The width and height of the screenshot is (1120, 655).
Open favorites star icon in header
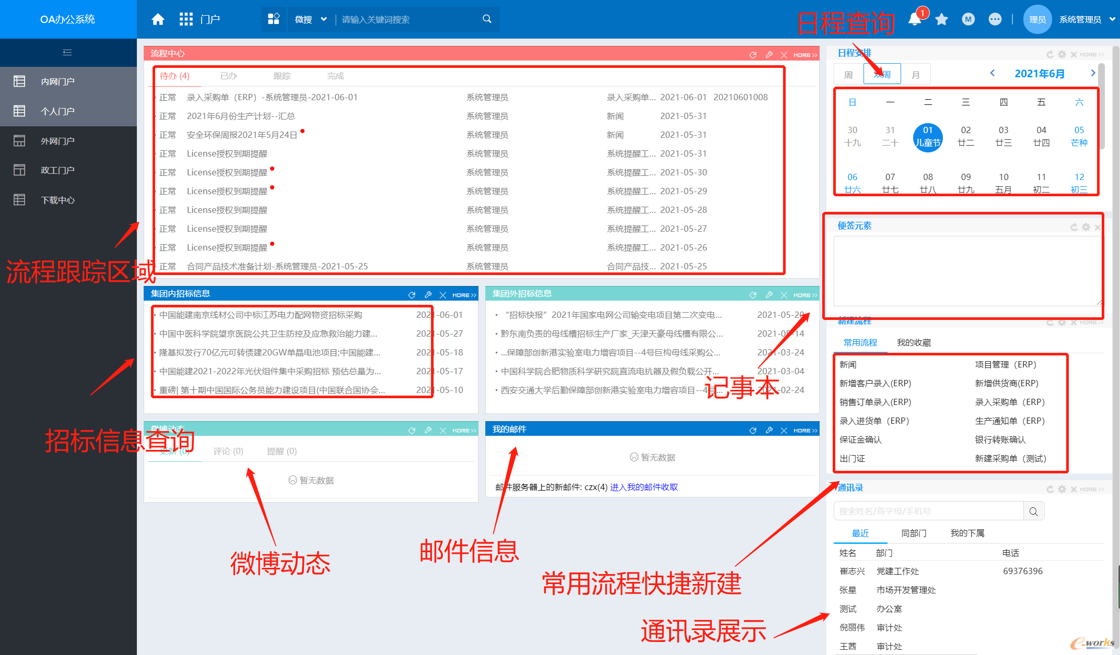point(942,19)
